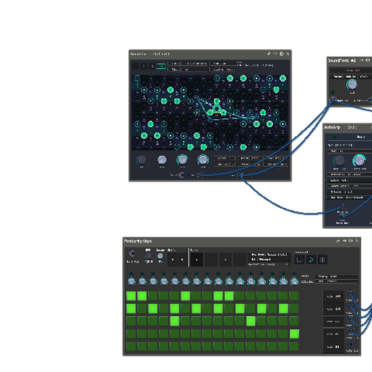Toggle the third step of the second sequencer row
372x372 pixels.
click(153, 309)
